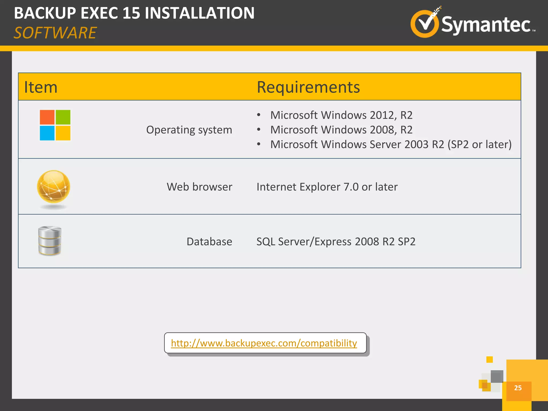Click the 'Item' column header
Viewport: 548px width, 411px height.
point(41,87)
